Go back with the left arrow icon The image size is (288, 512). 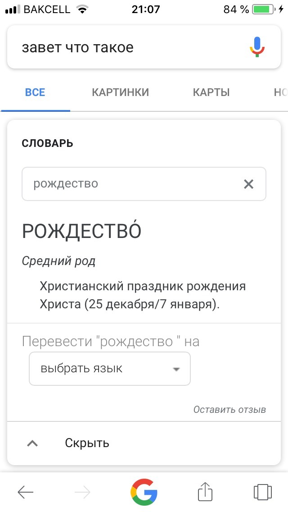point(26,492)
